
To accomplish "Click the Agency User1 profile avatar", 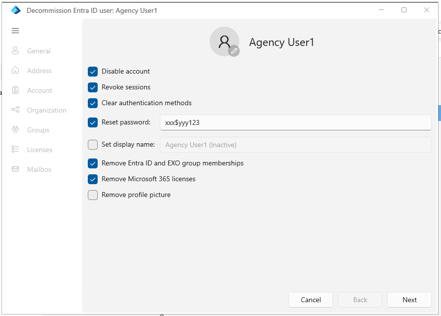I will (224, 41).
